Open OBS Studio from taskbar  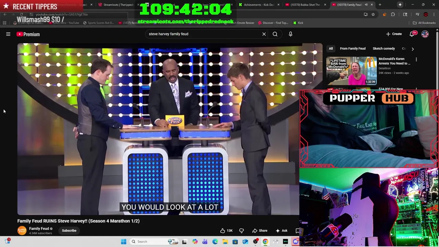coord(255,242)
